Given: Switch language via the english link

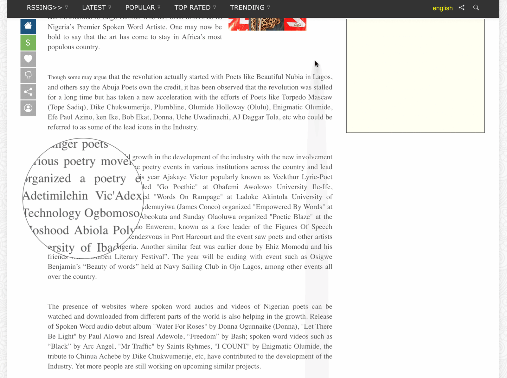Looking at the screenshot, I should 442,8.
